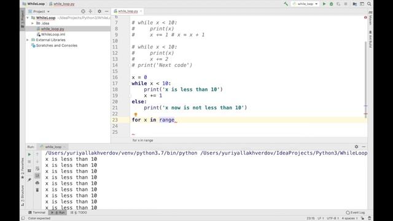Pin the Run tab with pin icon
The height and width of the screenshot is (221, 393).
point(29,180)
